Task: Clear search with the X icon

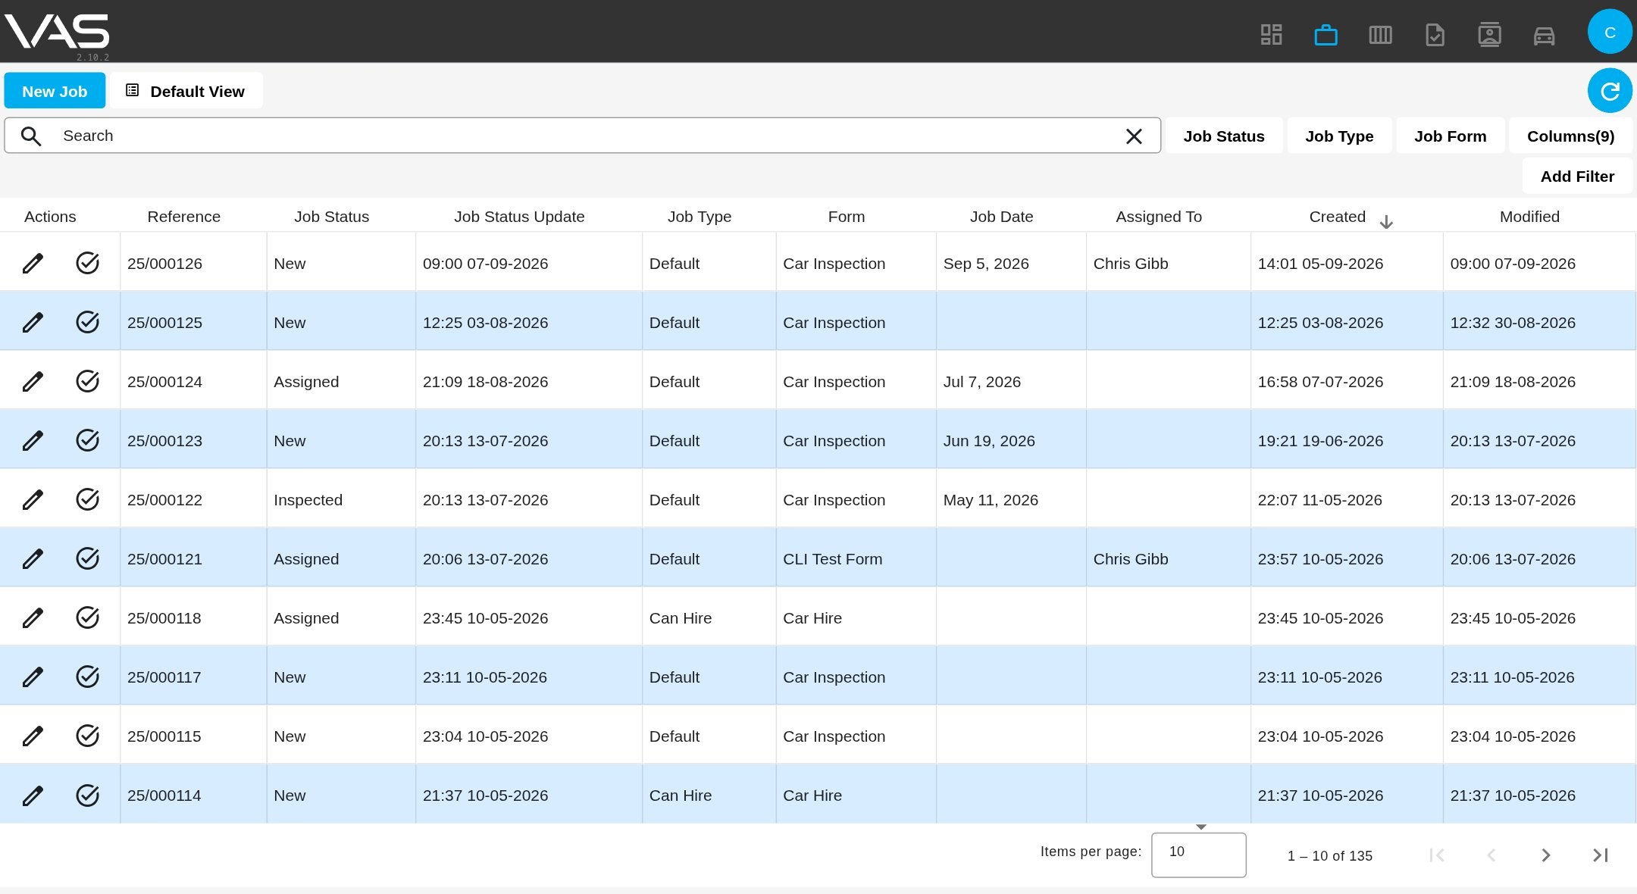Action: pos(1134,136)
